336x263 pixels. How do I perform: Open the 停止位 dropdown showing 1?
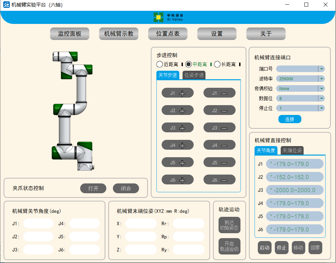click(x=300, y=108)
